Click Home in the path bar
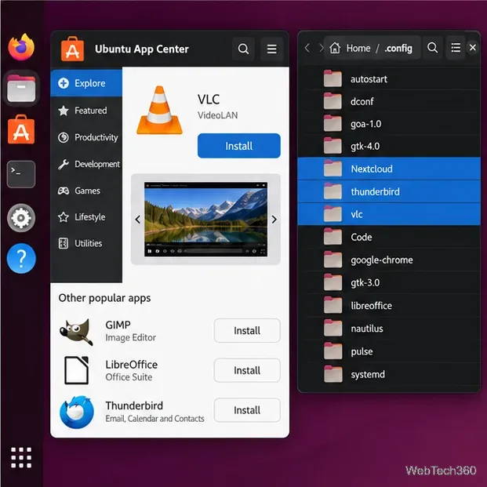Image resolution: width=487 pixels, height=487 pixels. [x=358, y=48]
